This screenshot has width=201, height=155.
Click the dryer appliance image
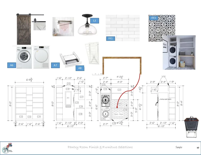pos(41,57)
